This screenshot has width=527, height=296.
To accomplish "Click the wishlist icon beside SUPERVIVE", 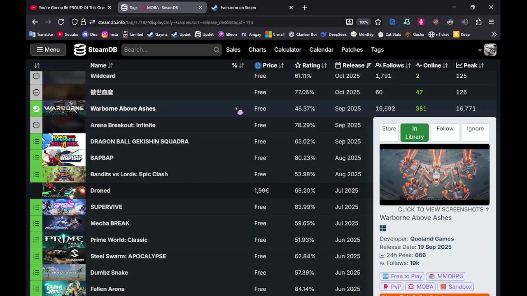I will (x=36, y=207).
